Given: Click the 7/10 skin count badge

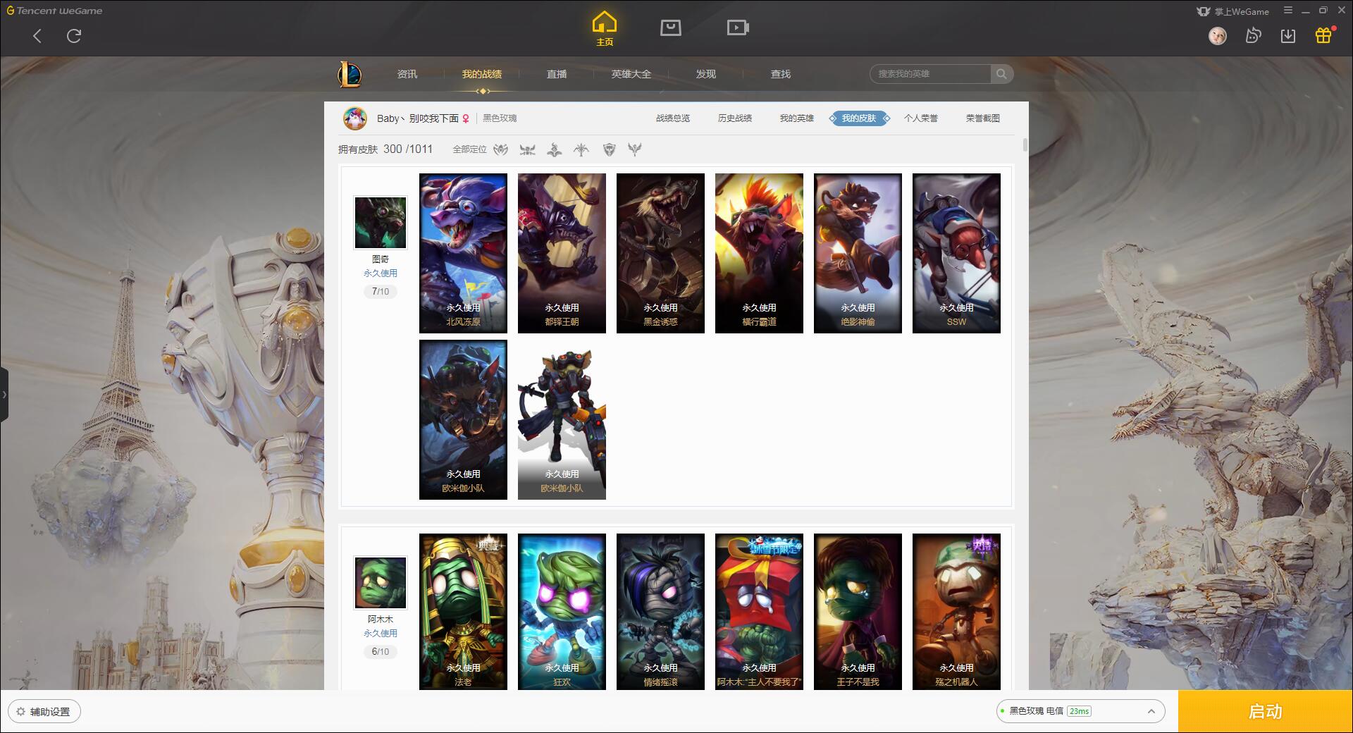Looking at the screenshot, I should 381,291.
